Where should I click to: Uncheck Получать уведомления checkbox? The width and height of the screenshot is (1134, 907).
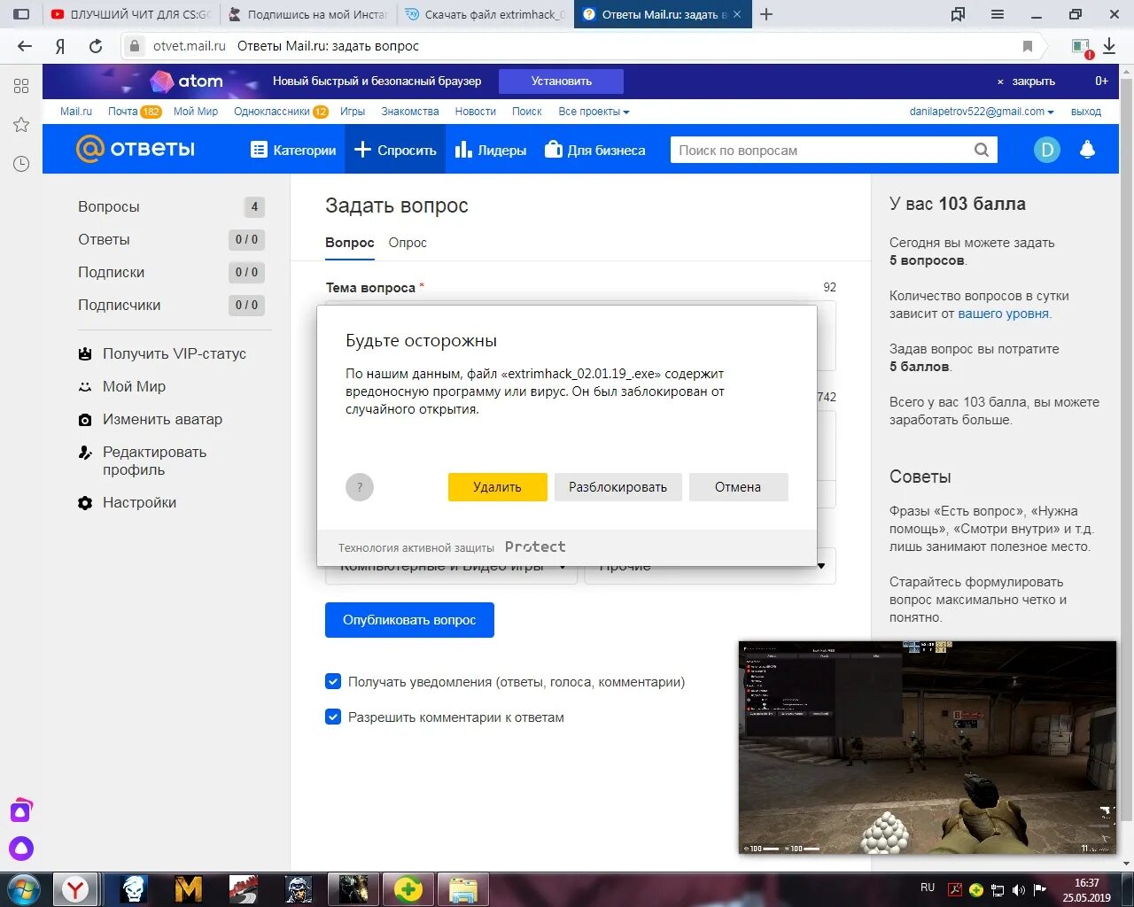333,681
